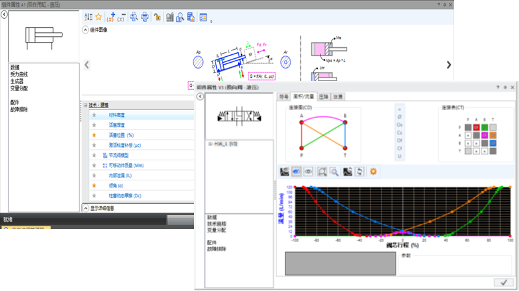Viewport: 519px width, 291px height.
Task: Collapse the 技术 - 建模 group
Action: tap(86, 105)
